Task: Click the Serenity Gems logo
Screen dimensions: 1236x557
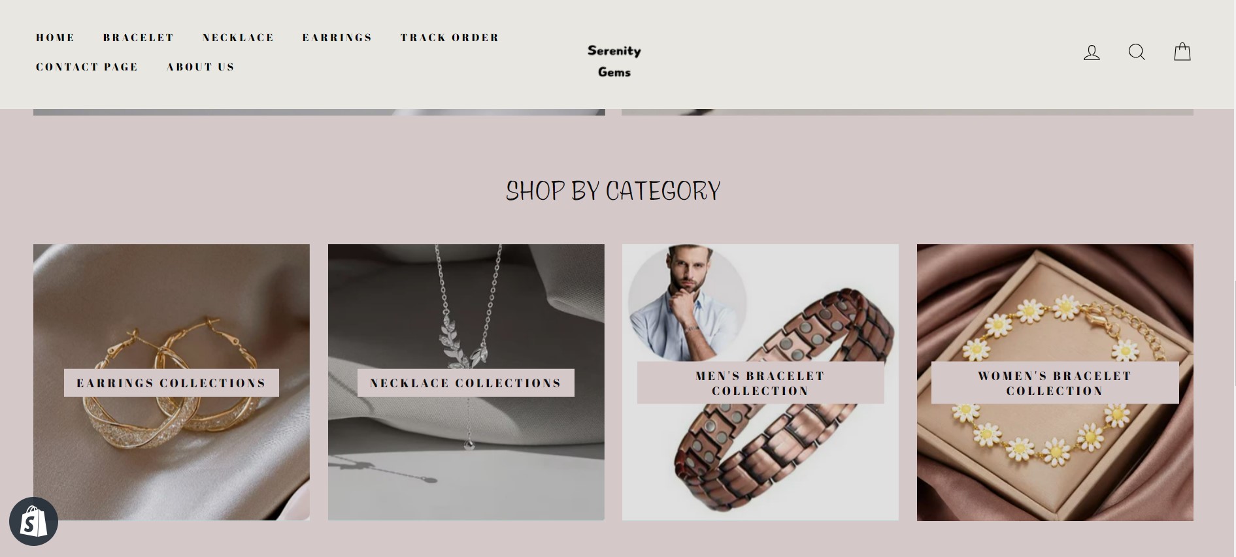Action: pos(614,61)
